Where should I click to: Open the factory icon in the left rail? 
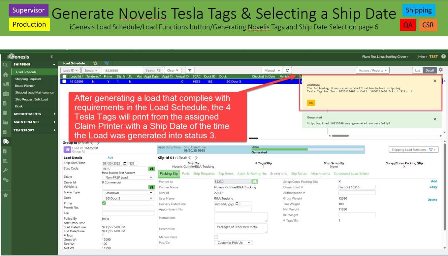5,122
